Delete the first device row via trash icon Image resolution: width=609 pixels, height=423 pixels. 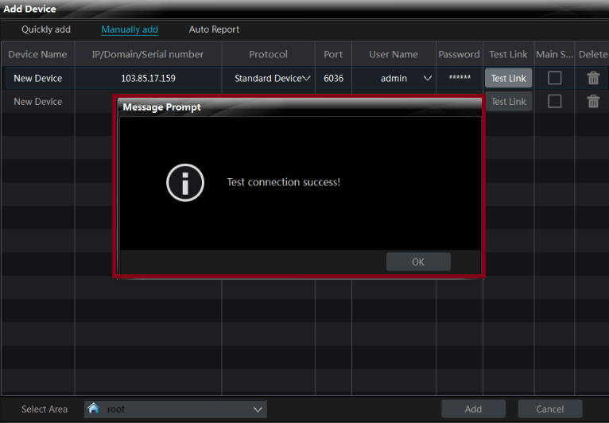coord(593,78)
